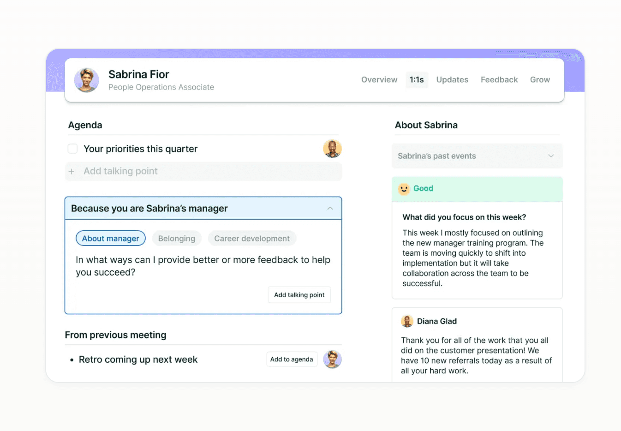Select the 1:1s tab
This screenshot has height=431, width=621.
point(417,80)
